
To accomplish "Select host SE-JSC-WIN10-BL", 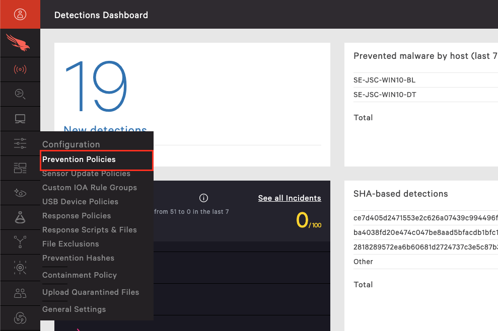I will pos(384,80).
